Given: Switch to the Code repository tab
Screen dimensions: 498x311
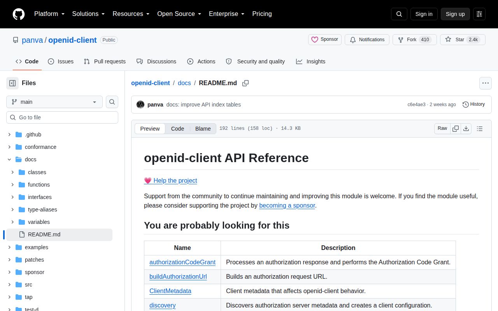Looking at the screenshot, I should pyautogui.click(x=27, y=61).
